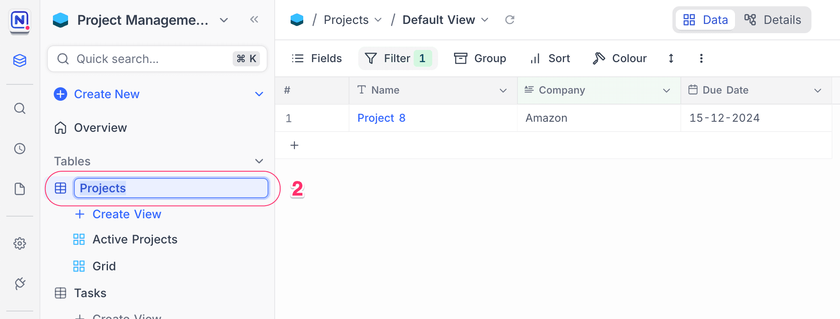This screenshot has height=319, width=840.
Task: Open the row height toolbar icon
Action: 671,58
